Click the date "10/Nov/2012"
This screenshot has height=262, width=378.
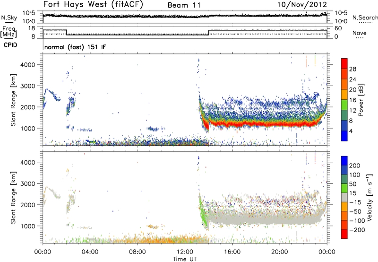click(302, 5)
